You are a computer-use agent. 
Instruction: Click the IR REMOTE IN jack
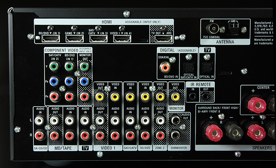click(x=192, y=96)
